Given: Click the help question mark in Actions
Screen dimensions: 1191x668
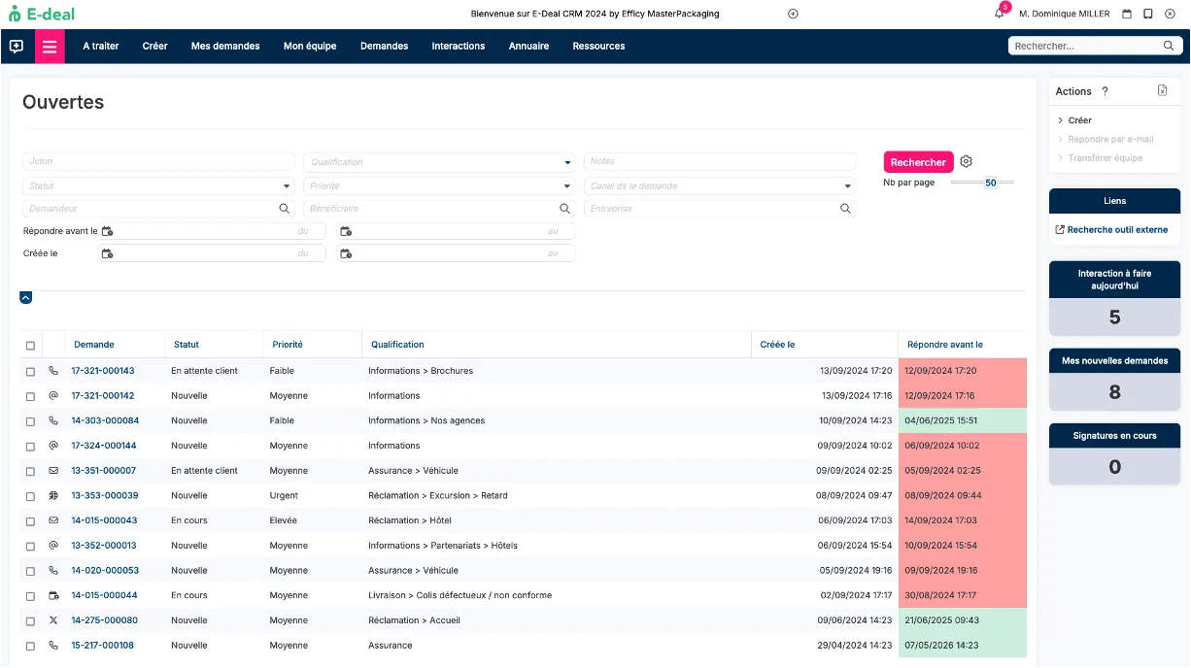Looking at the screenshot, I should pyautogui.click(x=1105, y=91).
